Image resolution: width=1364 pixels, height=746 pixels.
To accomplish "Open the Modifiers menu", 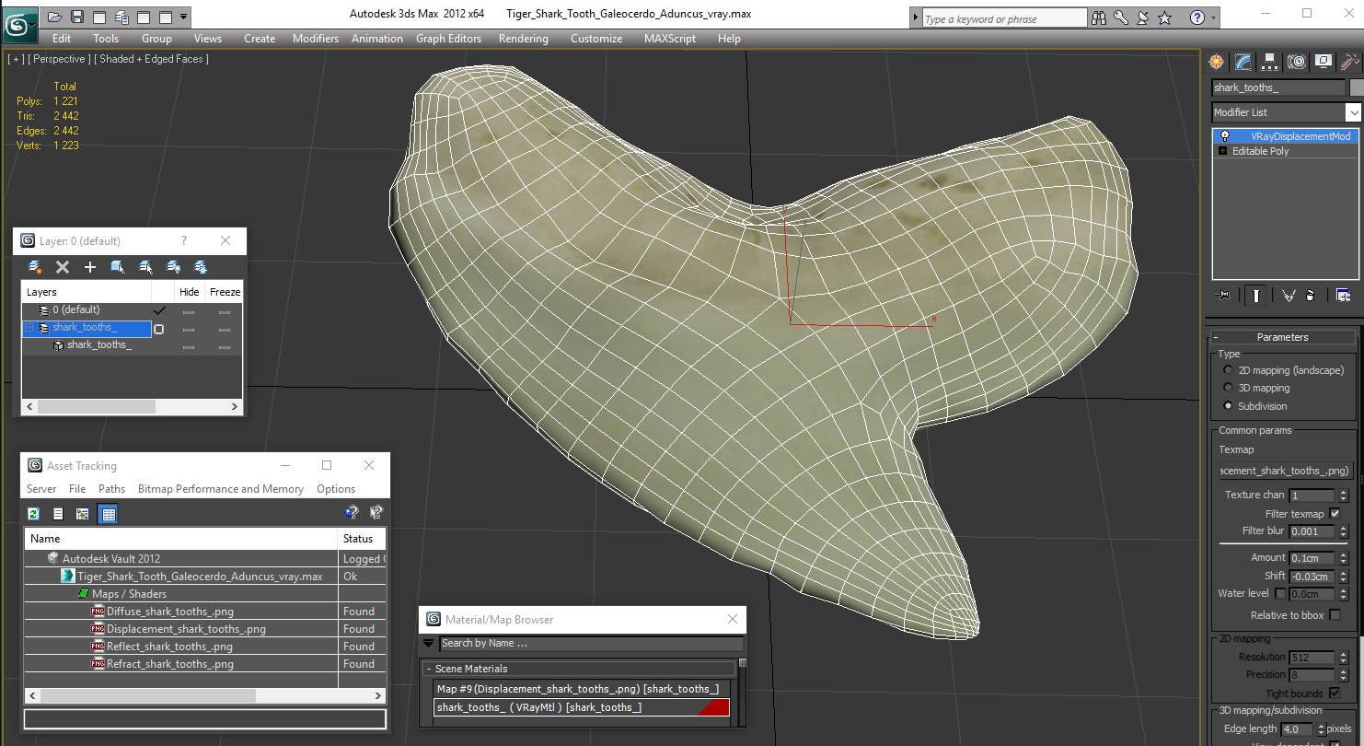I will tap(316, 39).
